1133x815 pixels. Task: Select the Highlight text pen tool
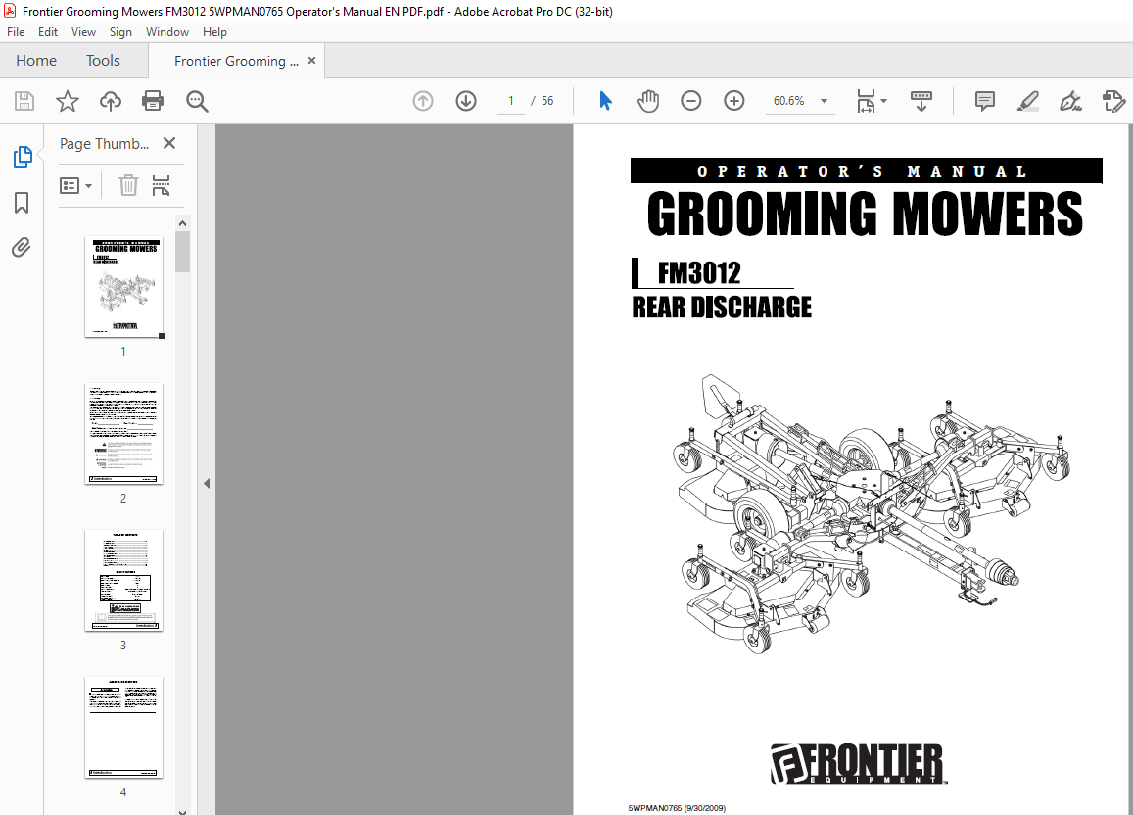tap(1027, 101)
